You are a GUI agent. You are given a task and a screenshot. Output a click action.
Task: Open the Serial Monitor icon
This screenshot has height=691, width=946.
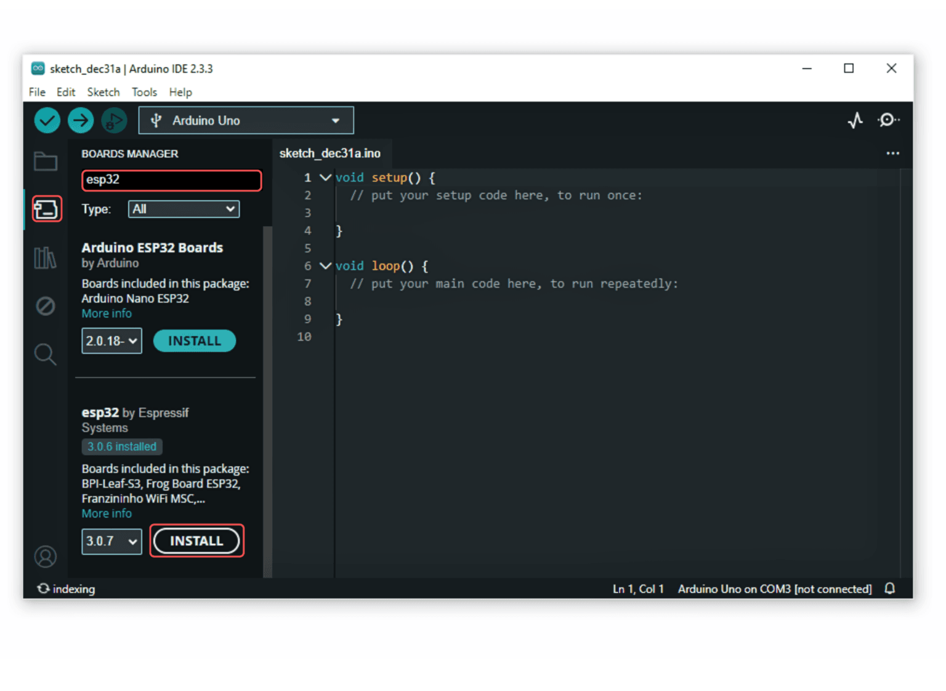click(x=887, y=120)
